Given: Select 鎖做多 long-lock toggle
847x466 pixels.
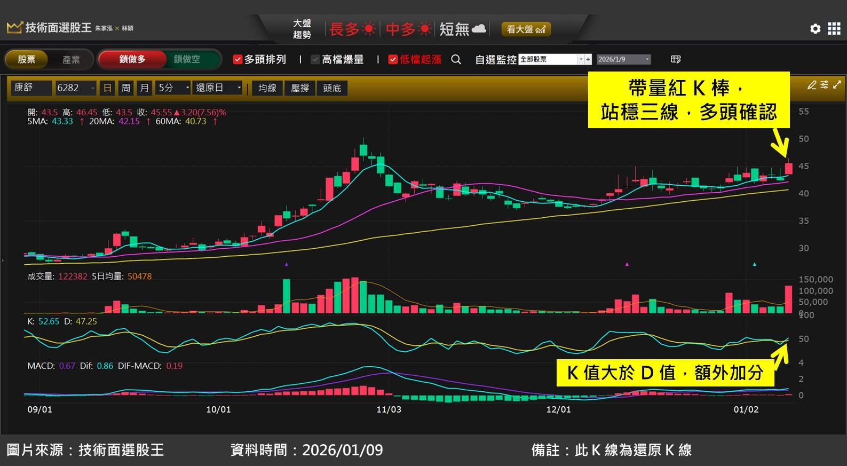Looking at the screenshot, I should (x=132, y=59).
